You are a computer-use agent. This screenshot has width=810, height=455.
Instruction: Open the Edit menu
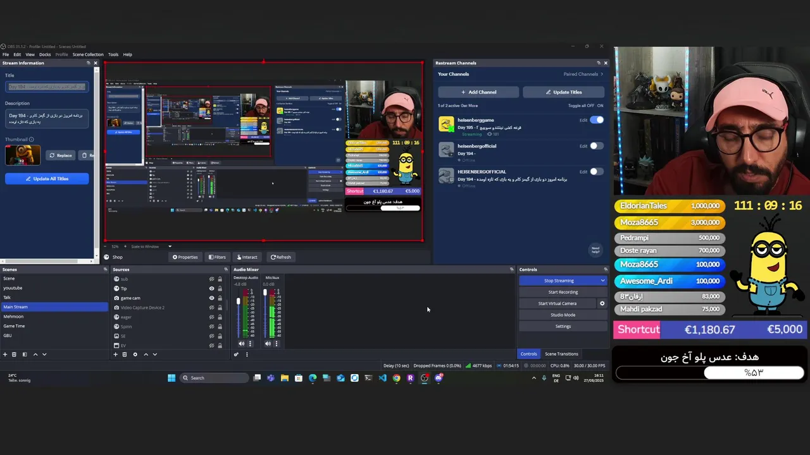[x=17, y=54]
